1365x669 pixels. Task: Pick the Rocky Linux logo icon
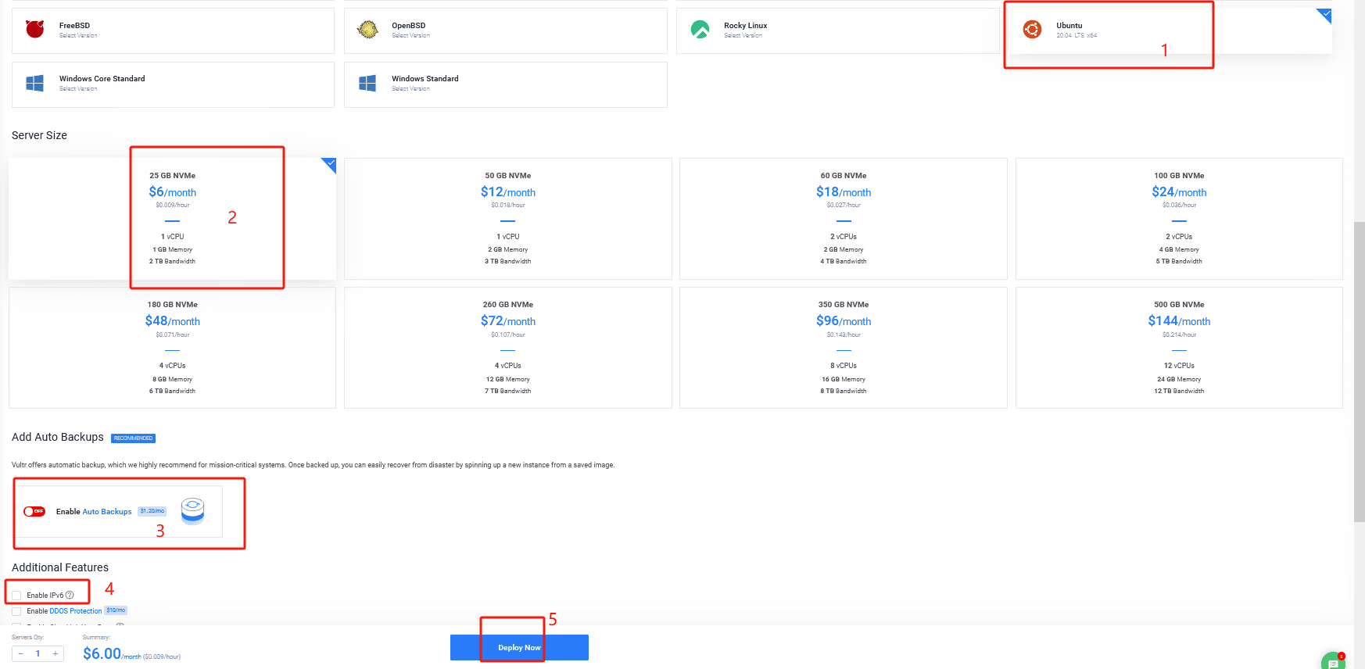click(700, 30)
